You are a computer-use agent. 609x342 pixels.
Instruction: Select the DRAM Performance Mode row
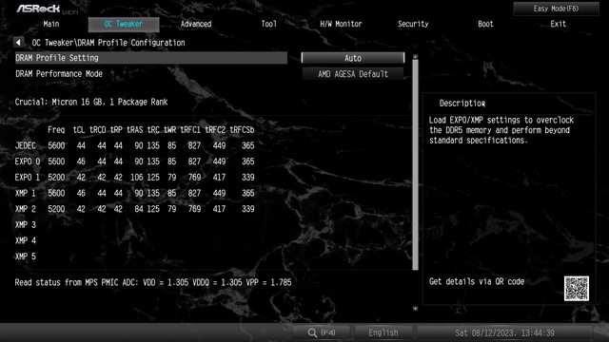pyautogui.click(x=151, y=74)
